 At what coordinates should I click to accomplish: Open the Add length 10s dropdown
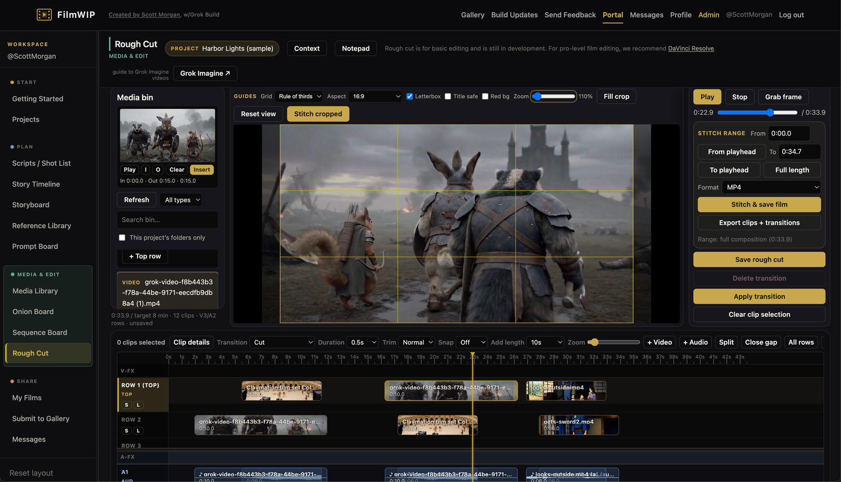546,342
